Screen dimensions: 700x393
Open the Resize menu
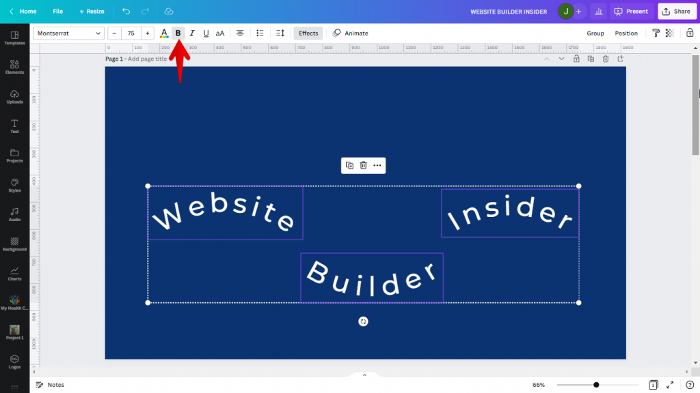[92, 12]
